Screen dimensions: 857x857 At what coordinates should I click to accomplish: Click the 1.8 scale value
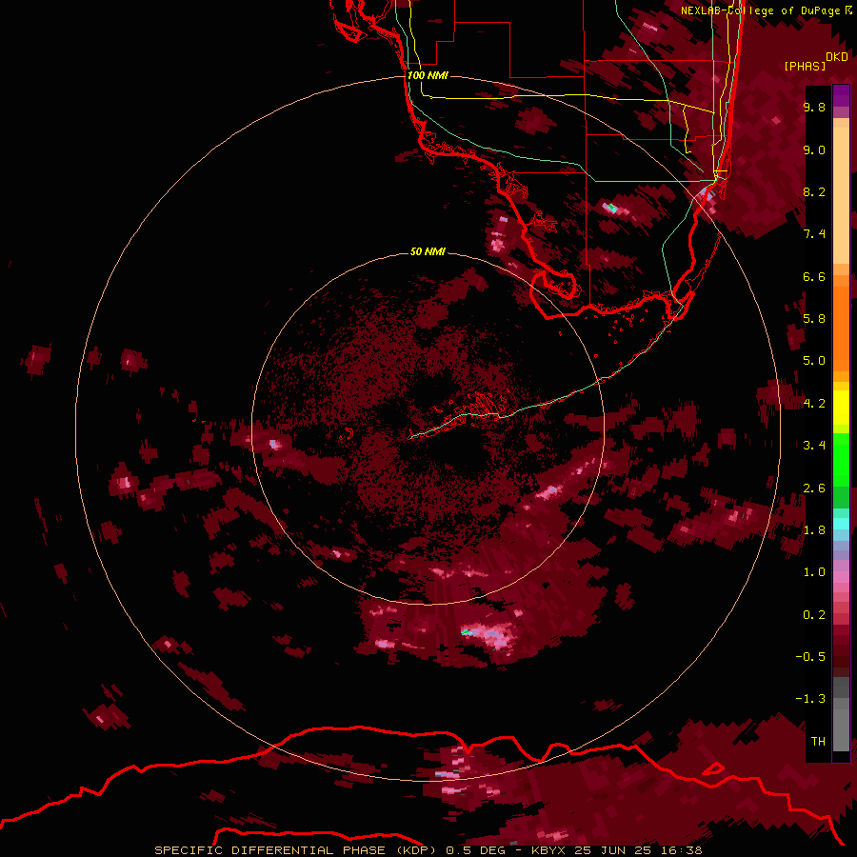tap(814, 530)
